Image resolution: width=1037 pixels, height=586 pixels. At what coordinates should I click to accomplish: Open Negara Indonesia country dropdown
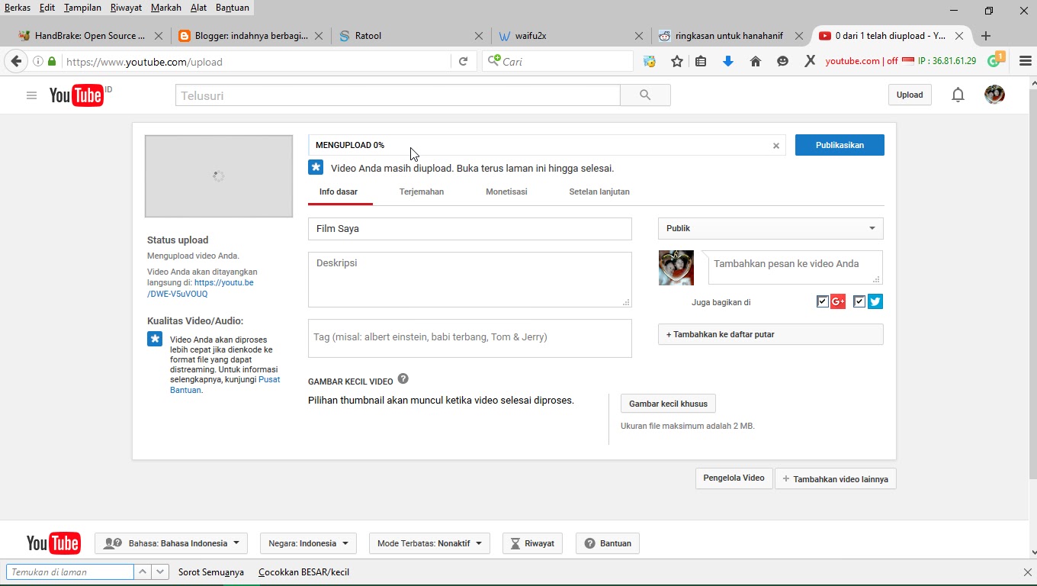click(308, 543)
